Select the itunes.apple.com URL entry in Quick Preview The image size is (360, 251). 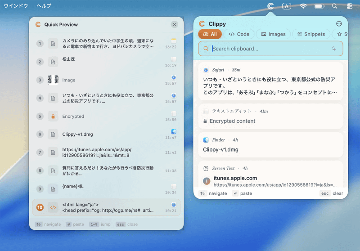tap(106, 152)
